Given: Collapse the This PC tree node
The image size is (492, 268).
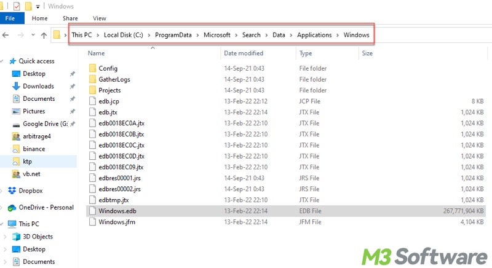Looking at the screenshot, I should click(x=4, y=224).
